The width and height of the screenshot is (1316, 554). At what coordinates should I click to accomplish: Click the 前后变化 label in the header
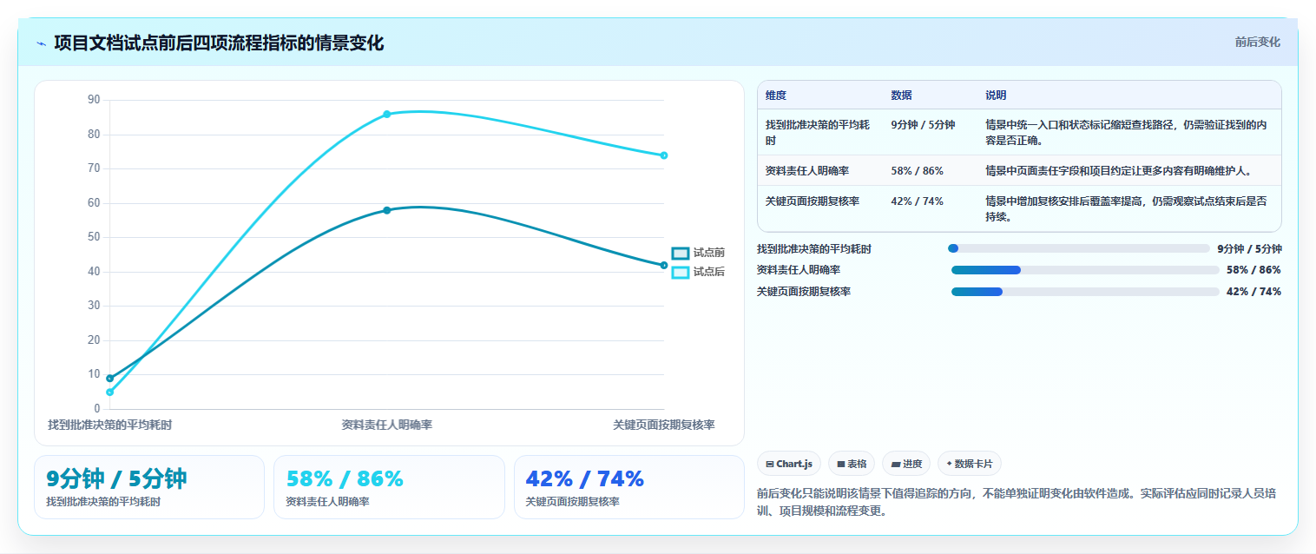tap(1257, 42)
